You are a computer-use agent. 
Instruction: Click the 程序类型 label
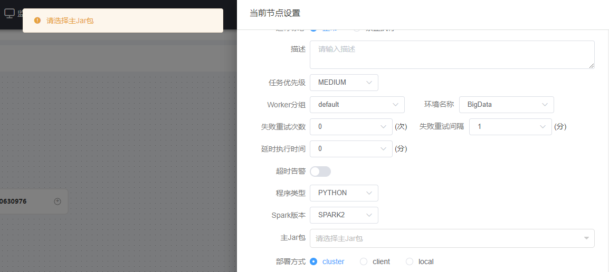coord(290,193)
